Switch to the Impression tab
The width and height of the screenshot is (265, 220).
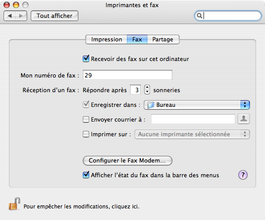pyautogui.click(x=106, y=39)
